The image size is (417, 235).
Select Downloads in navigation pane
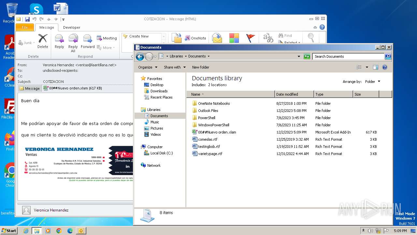pyautogui.click(x=156, y=91)
